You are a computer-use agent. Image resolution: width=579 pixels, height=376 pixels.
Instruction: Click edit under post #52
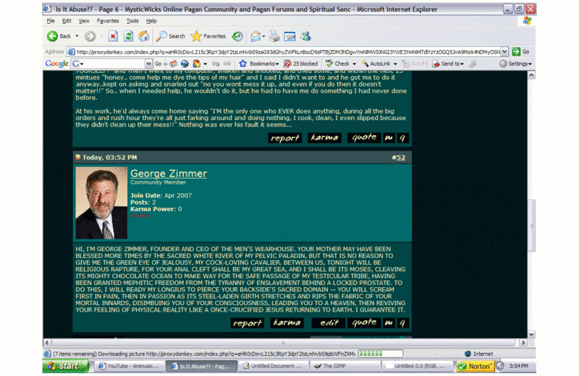pos(329,323)
